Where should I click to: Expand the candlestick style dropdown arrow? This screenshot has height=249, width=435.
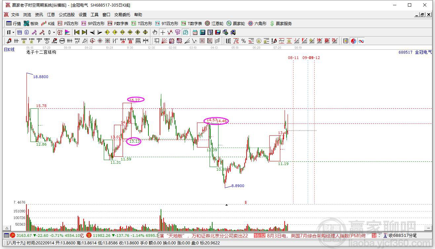pos(54,32)
